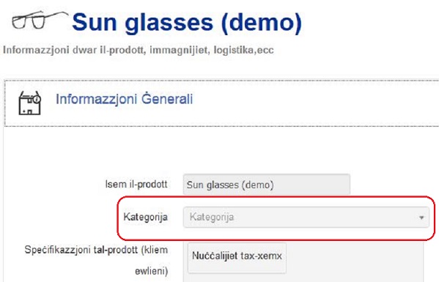
Task: Click the Kategorija field label
Action: pyautogui.click(x=146, y=217)
